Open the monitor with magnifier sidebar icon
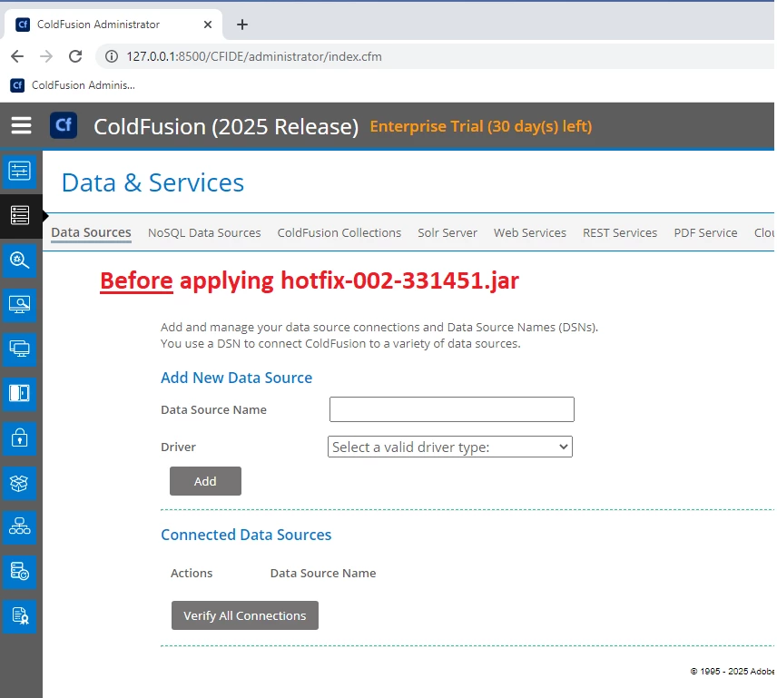 (19, 305)
